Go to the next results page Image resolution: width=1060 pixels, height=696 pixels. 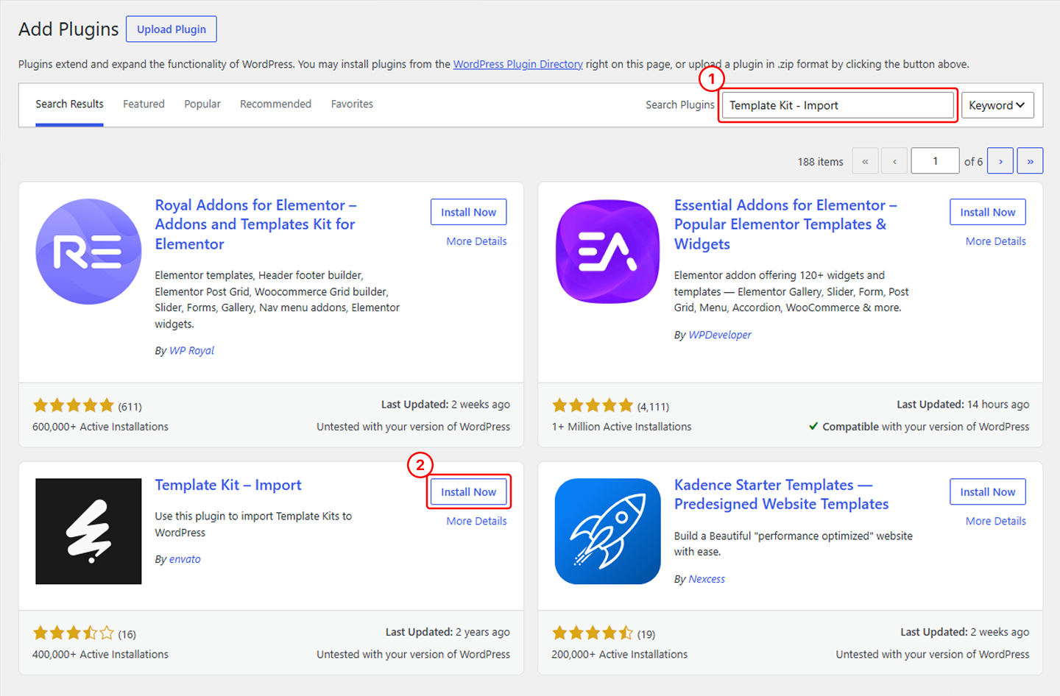[x=1000, y=161]
